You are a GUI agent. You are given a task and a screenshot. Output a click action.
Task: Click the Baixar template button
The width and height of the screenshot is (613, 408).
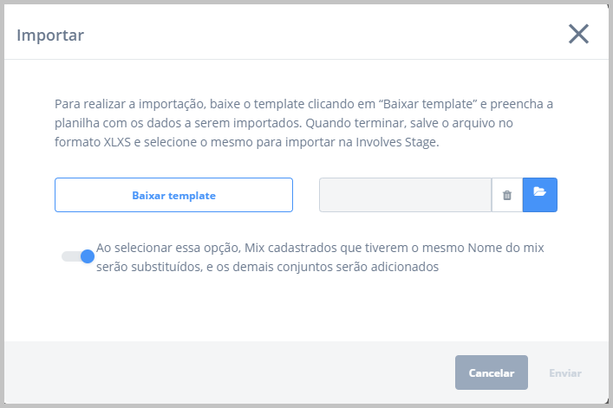(173, 195)
